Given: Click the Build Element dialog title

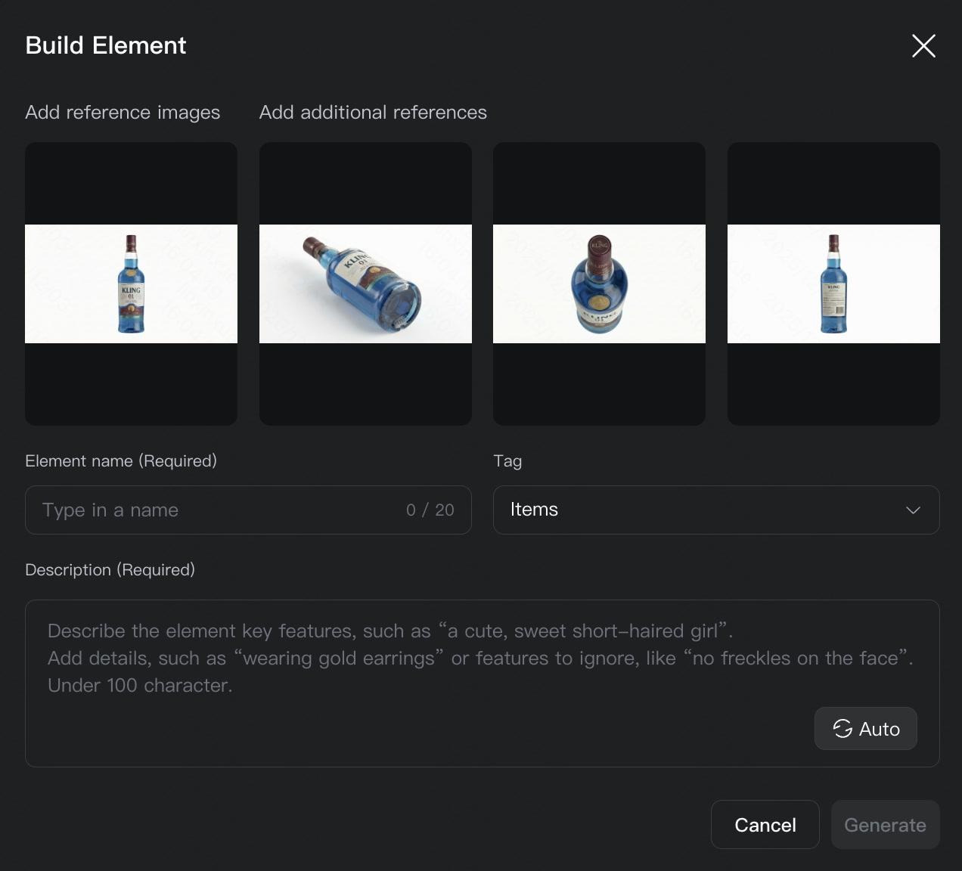Looking at the screenshot, I should pos(106,45).
